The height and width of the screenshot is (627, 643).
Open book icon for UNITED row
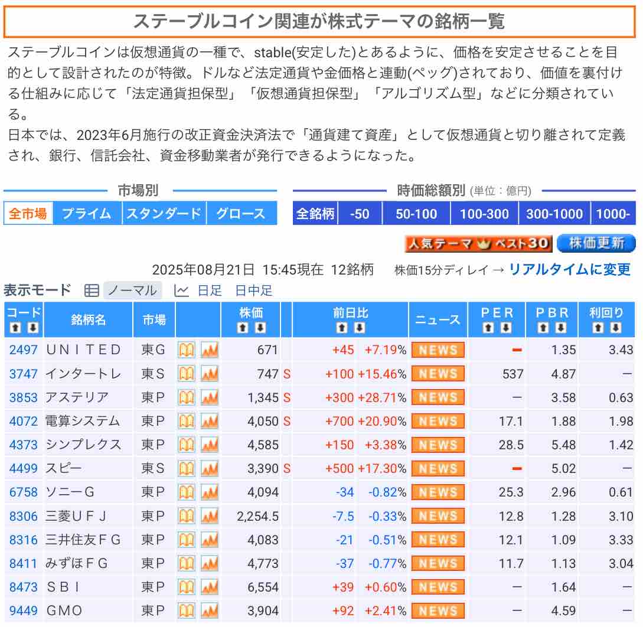click(x=186, y=350)
